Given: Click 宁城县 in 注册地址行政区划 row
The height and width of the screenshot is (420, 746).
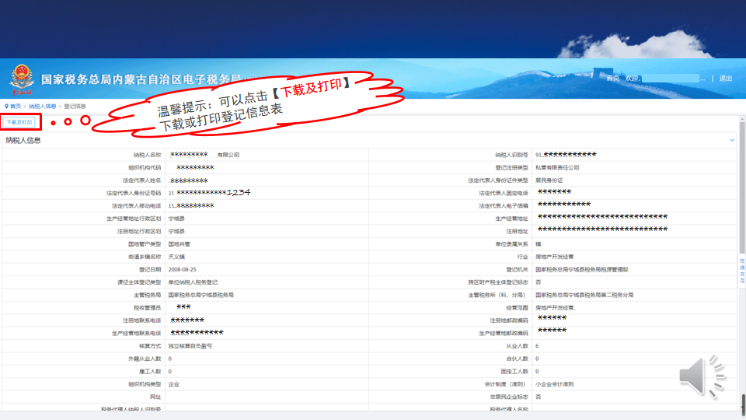Looking at the screenshot, I should coord(176,232).
